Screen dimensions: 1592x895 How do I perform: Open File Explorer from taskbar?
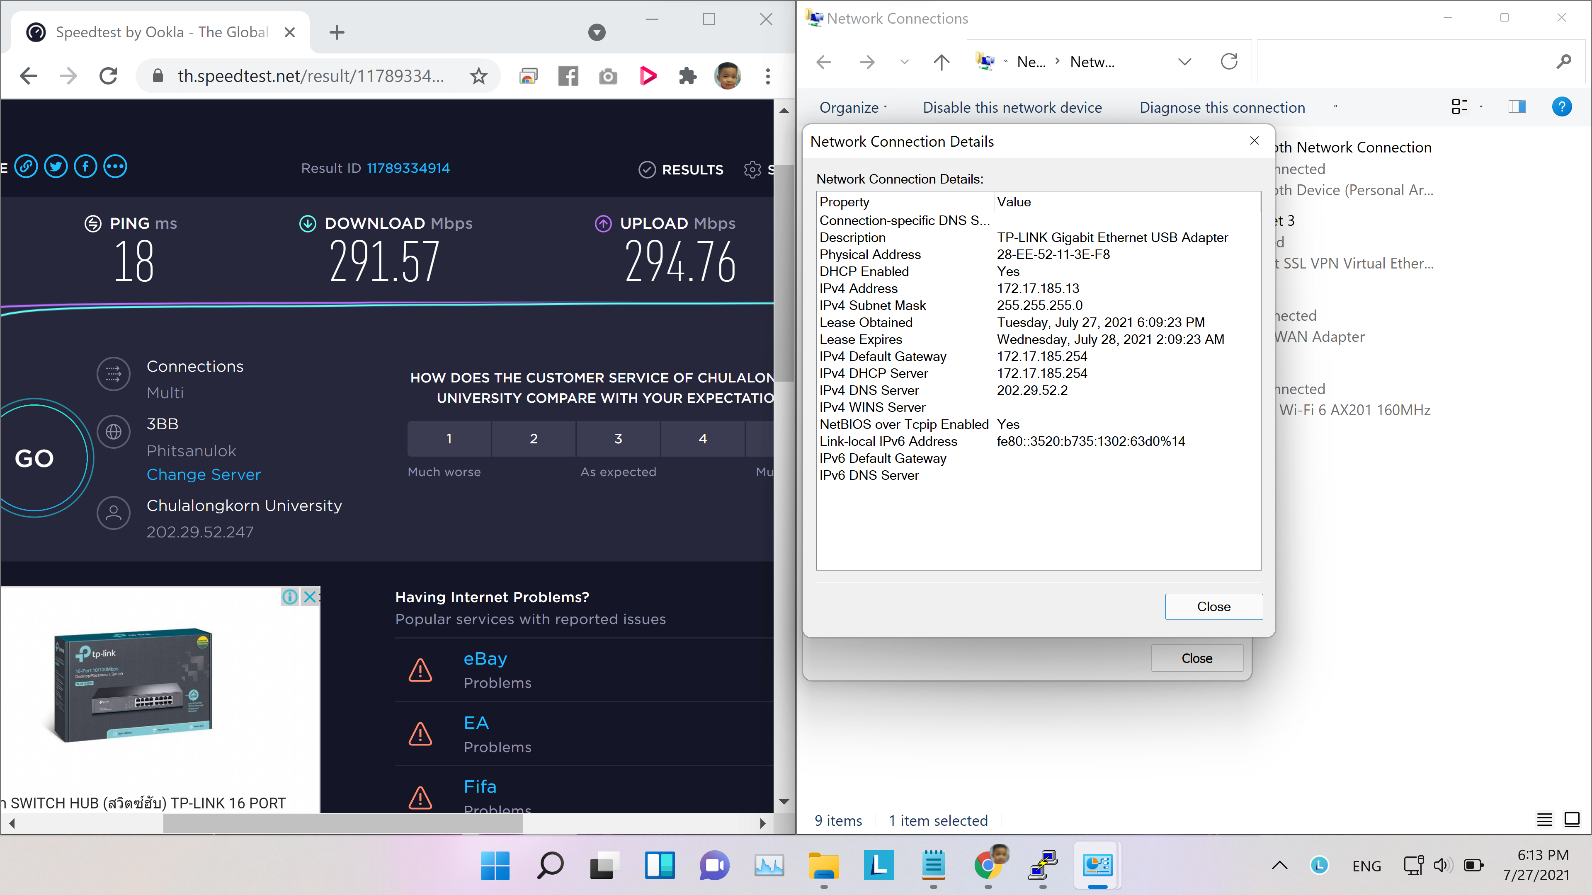824,865
